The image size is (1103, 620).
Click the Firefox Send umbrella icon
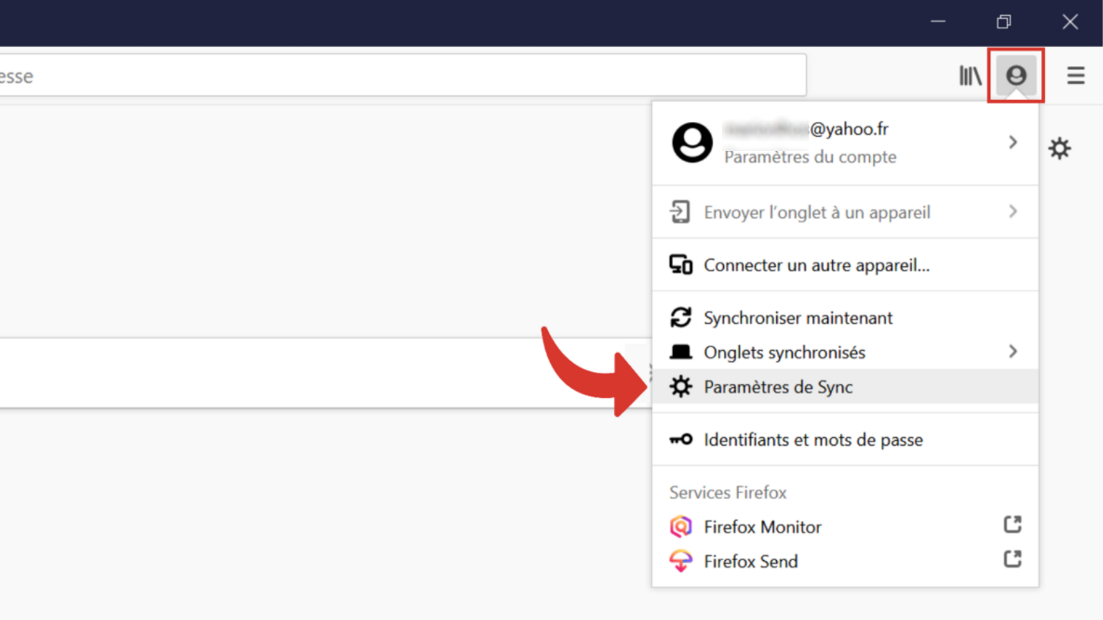click(x=681, y=561)
